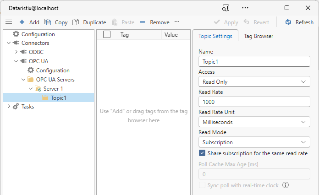Select the OPC UA Servers label
Screen dimensions: 319x195
[x=55, y=80]
